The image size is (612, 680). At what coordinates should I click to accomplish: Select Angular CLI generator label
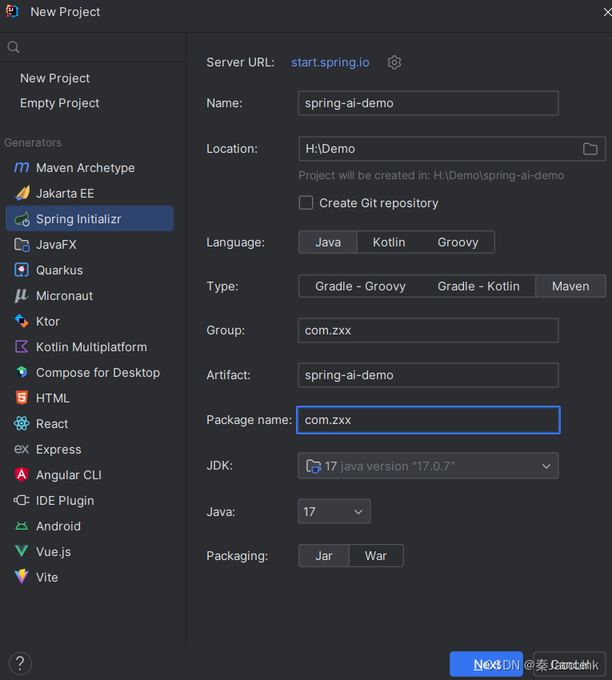click(x=69, y=475)
